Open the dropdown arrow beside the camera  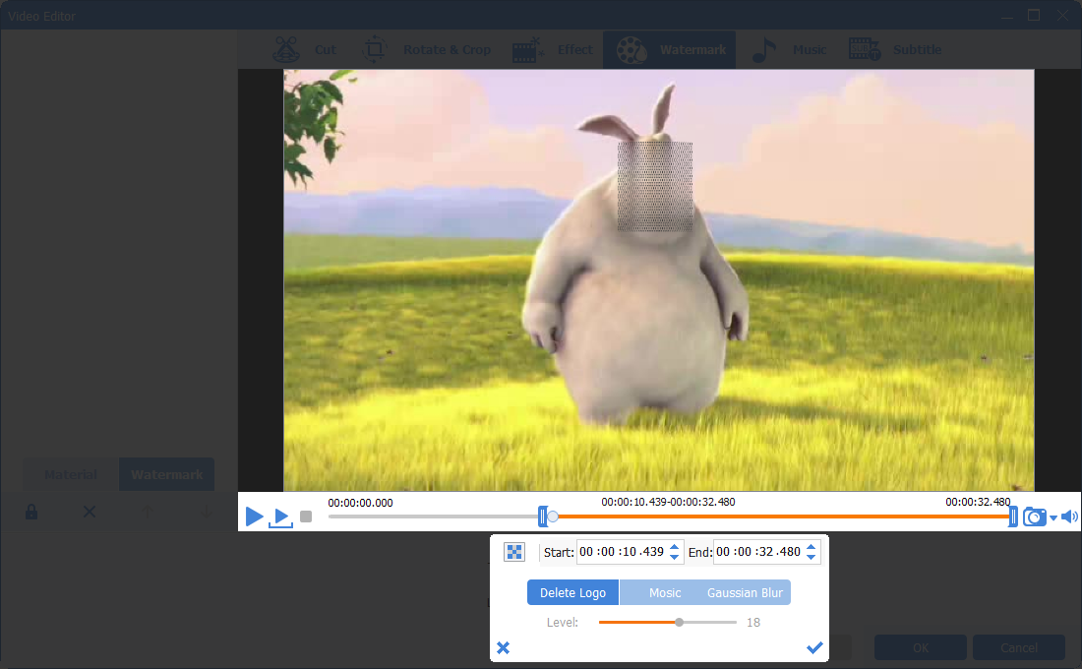point(1053,518)
